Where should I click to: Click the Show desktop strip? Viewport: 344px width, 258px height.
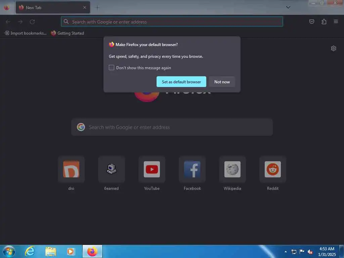(342, 251)
